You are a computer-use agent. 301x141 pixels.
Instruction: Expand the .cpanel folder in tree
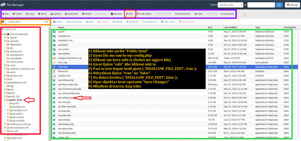(5, 37)
